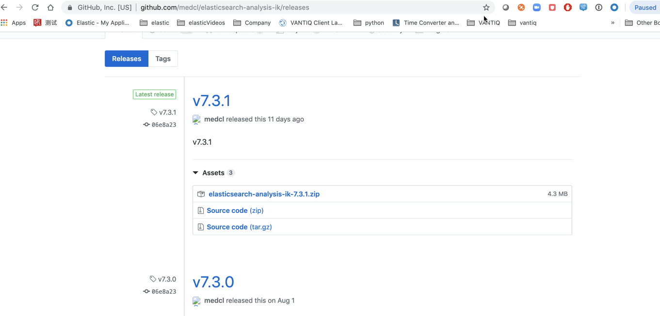The image size is (660, 316).
Task: Open the VANTIQ bookmarks folder
Action: point(483,23)
